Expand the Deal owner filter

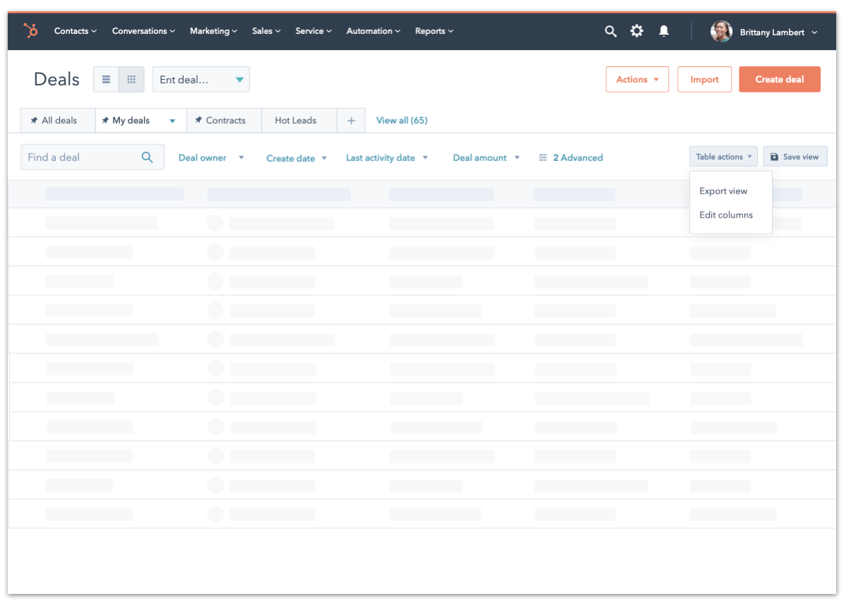coord(210,158)
